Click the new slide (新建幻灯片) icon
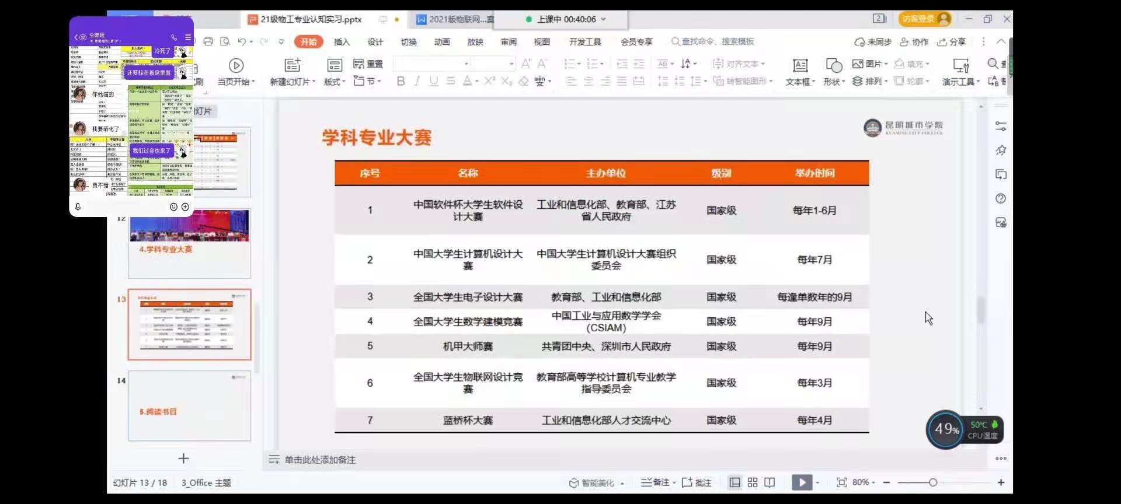This screenshot has width=1121, height=504. [292, 65]
